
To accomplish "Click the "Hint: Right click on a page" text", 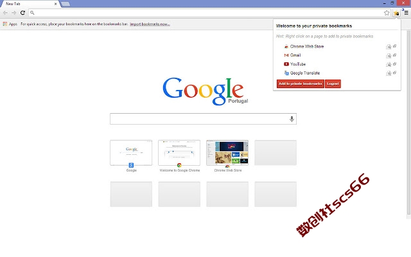I will tap(324, 36).
